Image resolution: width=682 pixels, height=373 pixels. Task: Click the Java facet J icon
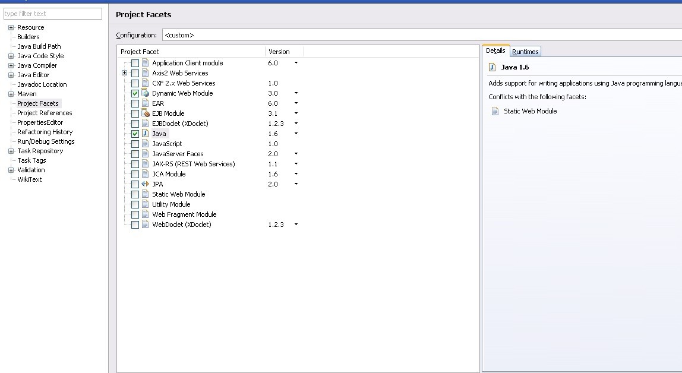[145, 134]
